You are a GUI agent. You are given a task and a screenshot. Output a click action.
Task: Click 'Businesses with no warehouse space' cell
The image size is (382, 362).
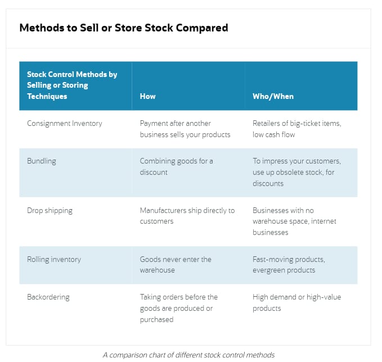click(x=294, y=221)
